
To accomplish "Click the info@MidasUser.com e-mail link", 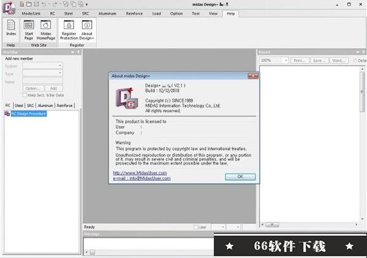I will point(142,178).
